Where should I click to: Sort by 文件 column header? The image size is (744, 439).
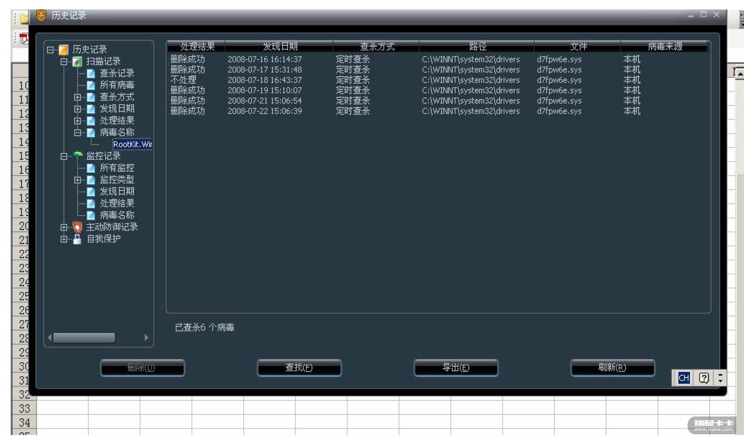coord(578,47)
